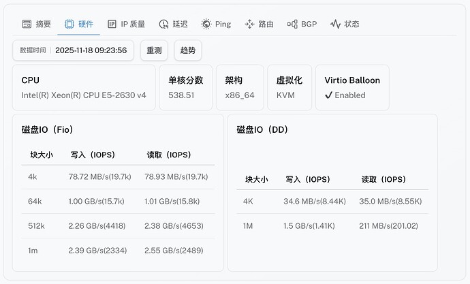
Task: Click the 虚拟化 KVM card
Action: (289, 87)
